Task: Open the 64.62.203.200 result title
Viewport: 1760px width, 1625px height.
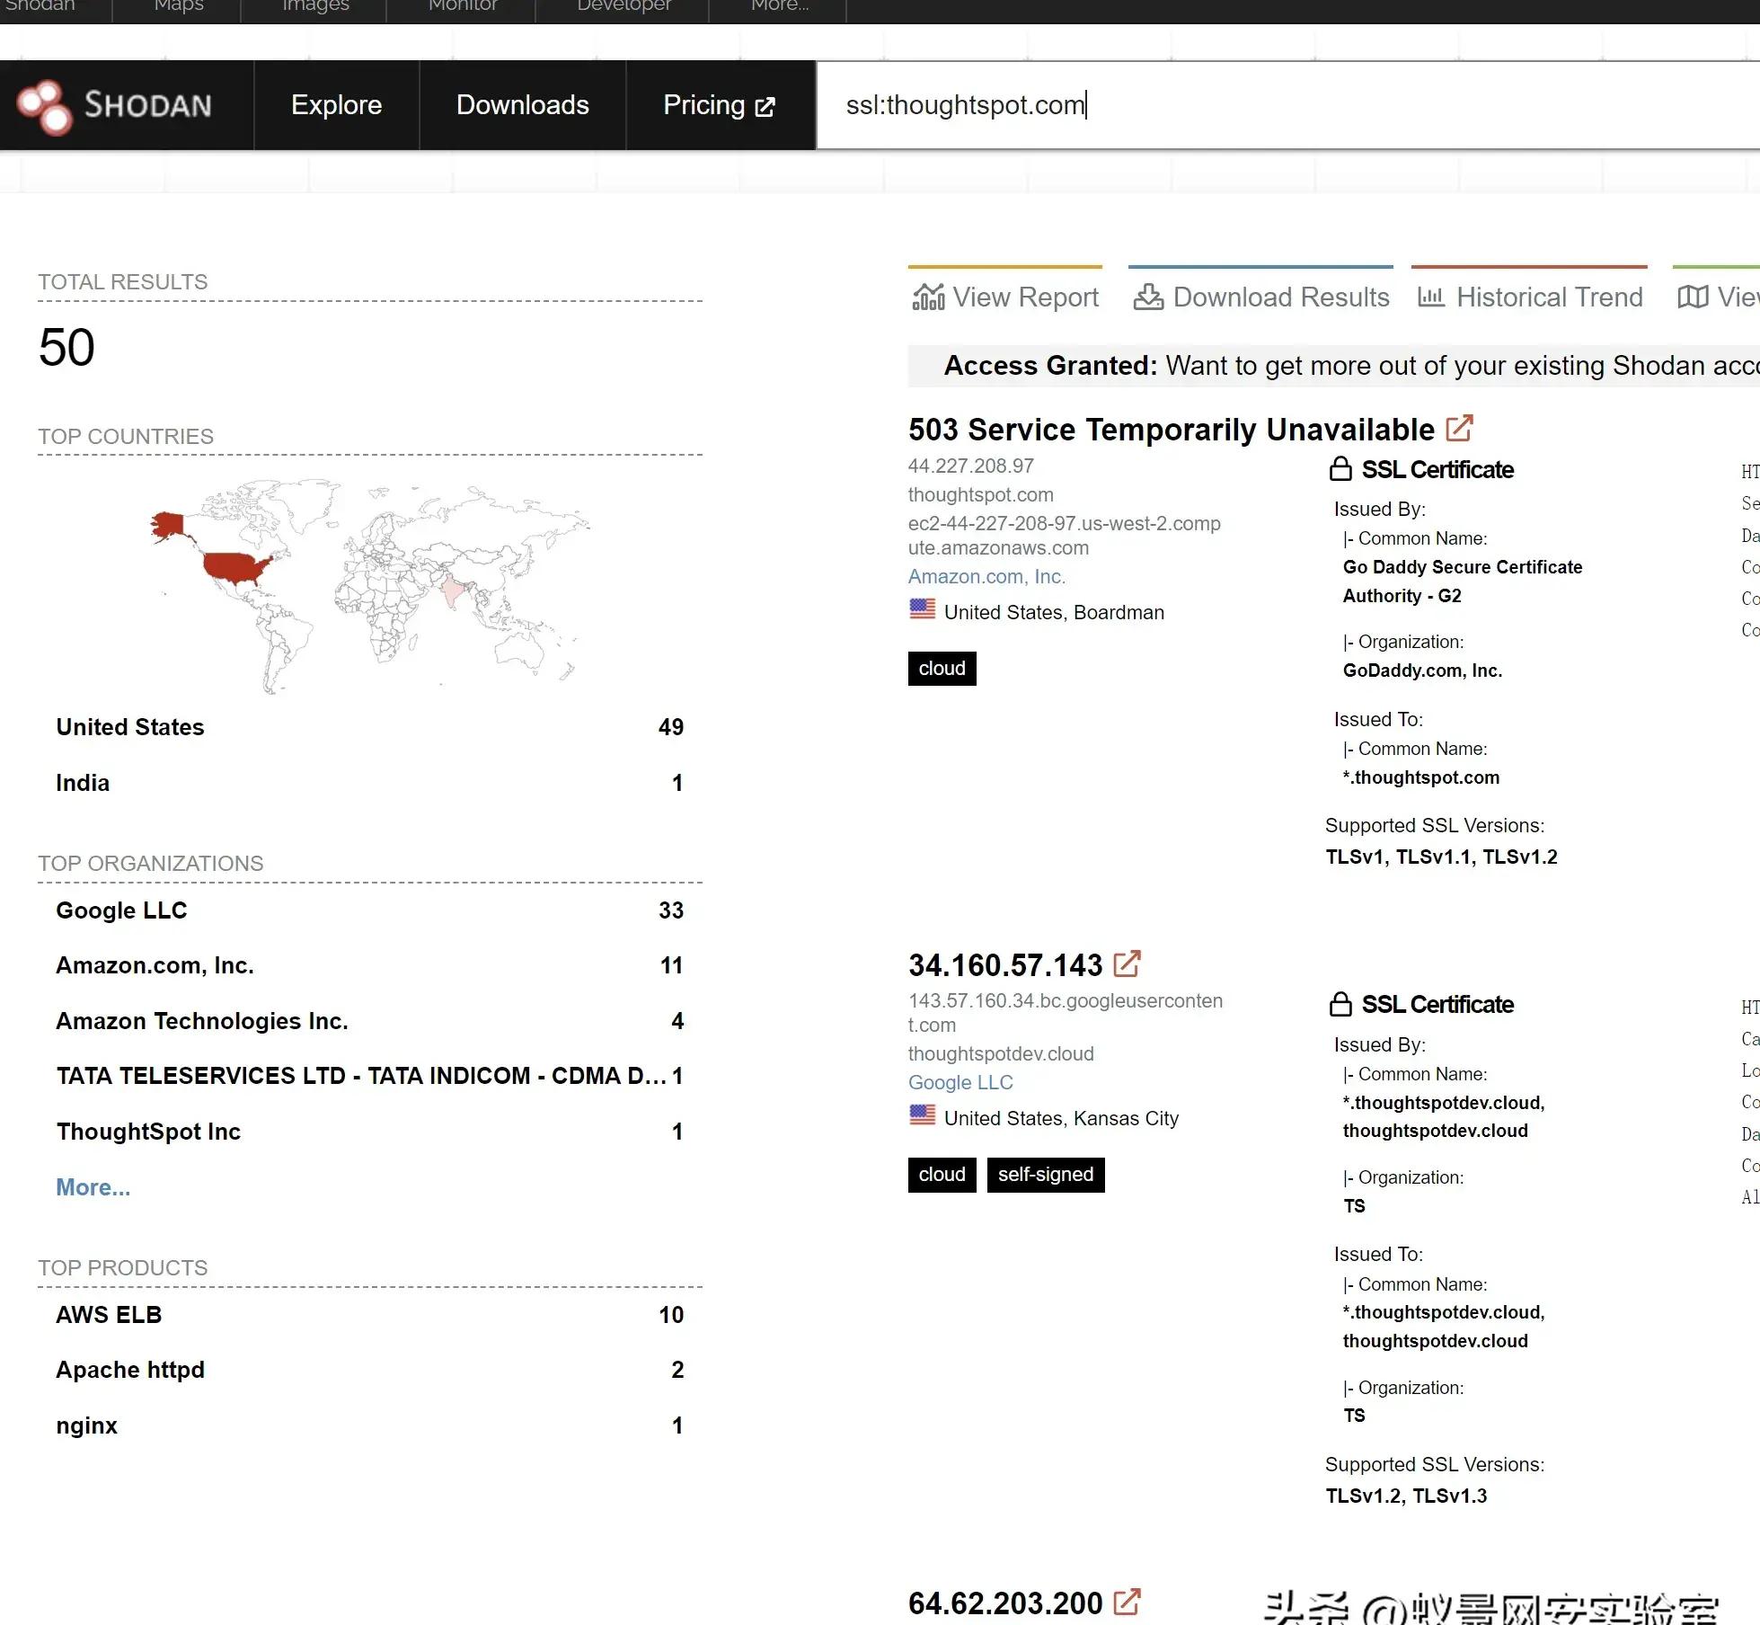Action: (1005, 1603)
